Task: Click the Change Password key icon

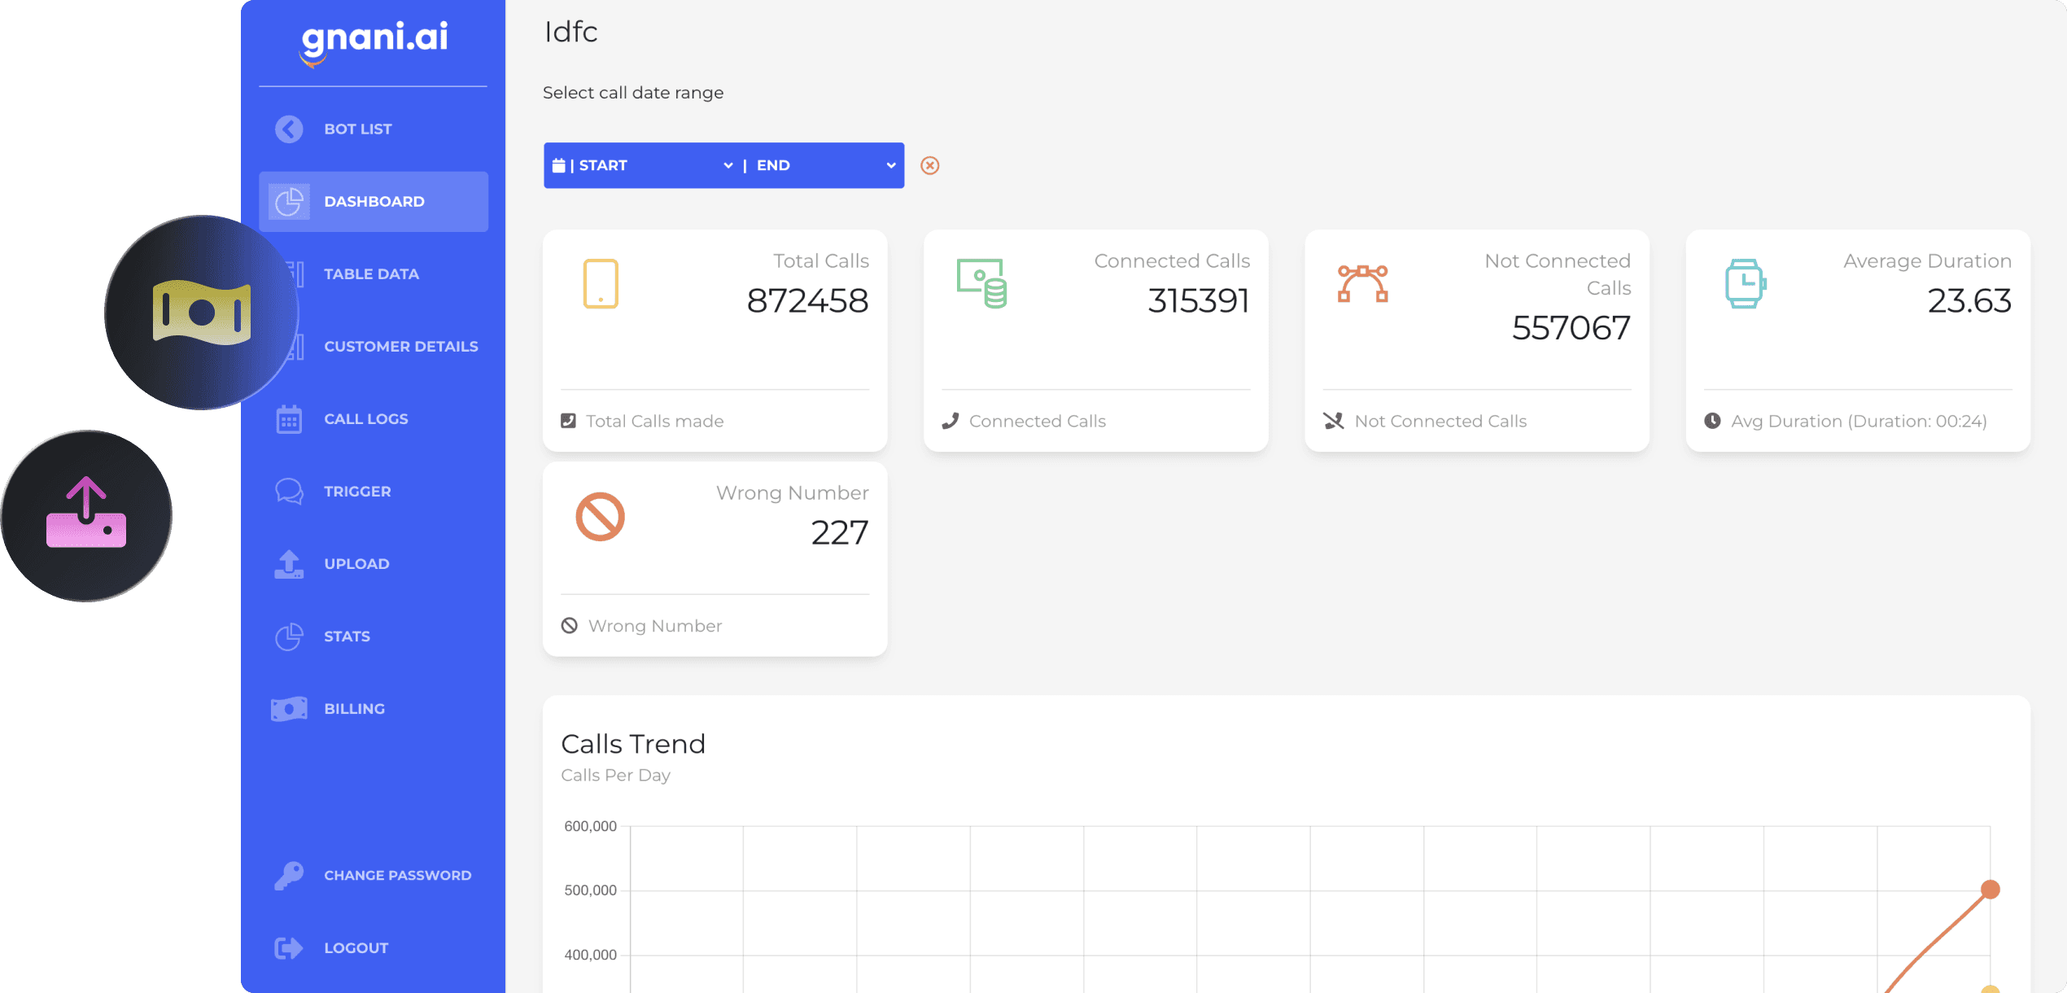Action: coord(289,876)
